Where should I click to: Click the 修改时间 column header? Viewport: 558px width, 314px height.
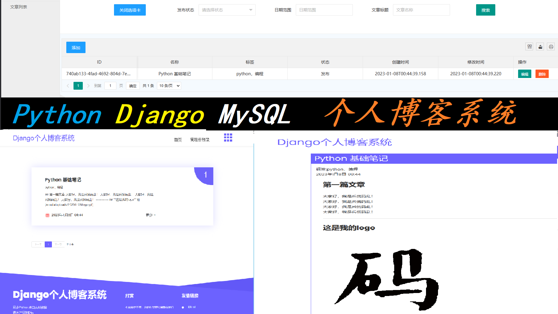[x=476, y=62]
